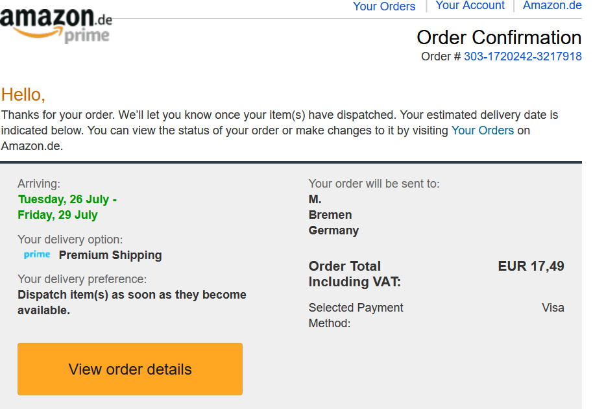Click the Premium Shipping delivery option text
The image size is (593, 409).
110,255
